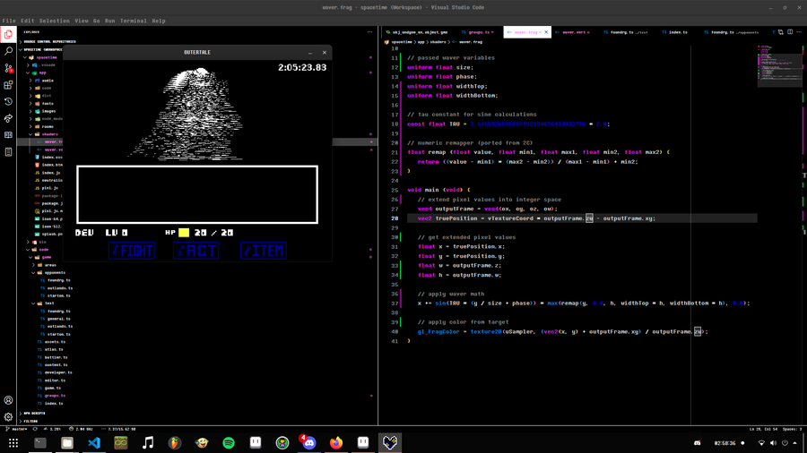
Task: Click the volume icon in system tray
Action: point(773,443)
